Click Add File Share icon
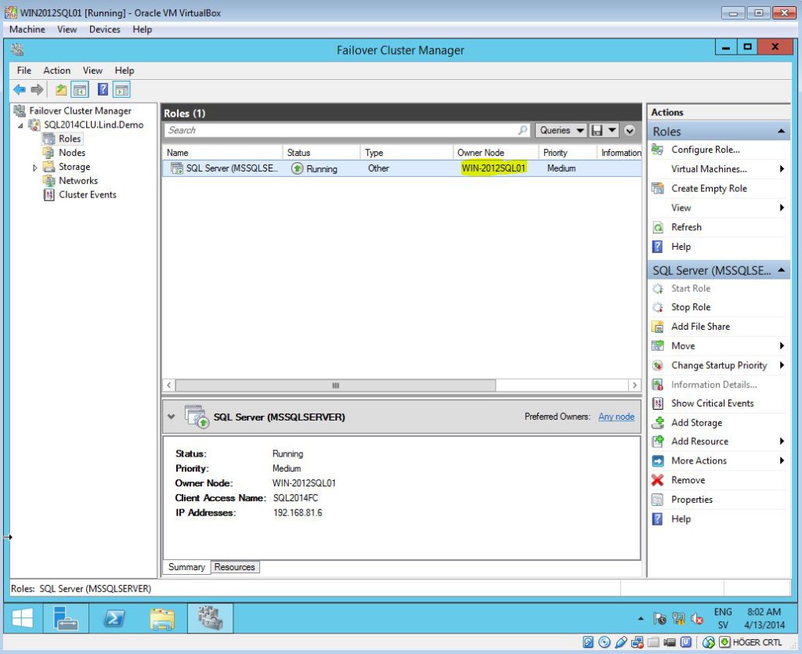 point(658,327)
